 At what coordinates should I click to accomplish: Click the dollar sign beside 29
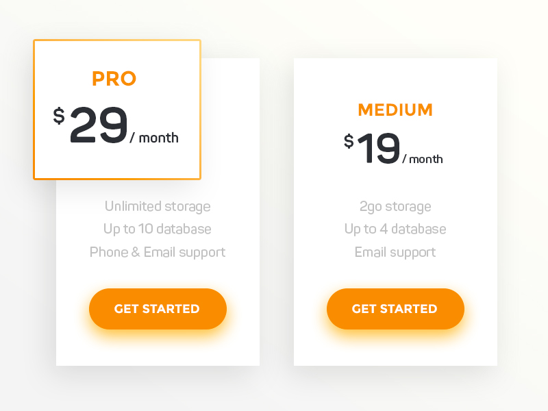pyautogui.click(x=59, y=116)
